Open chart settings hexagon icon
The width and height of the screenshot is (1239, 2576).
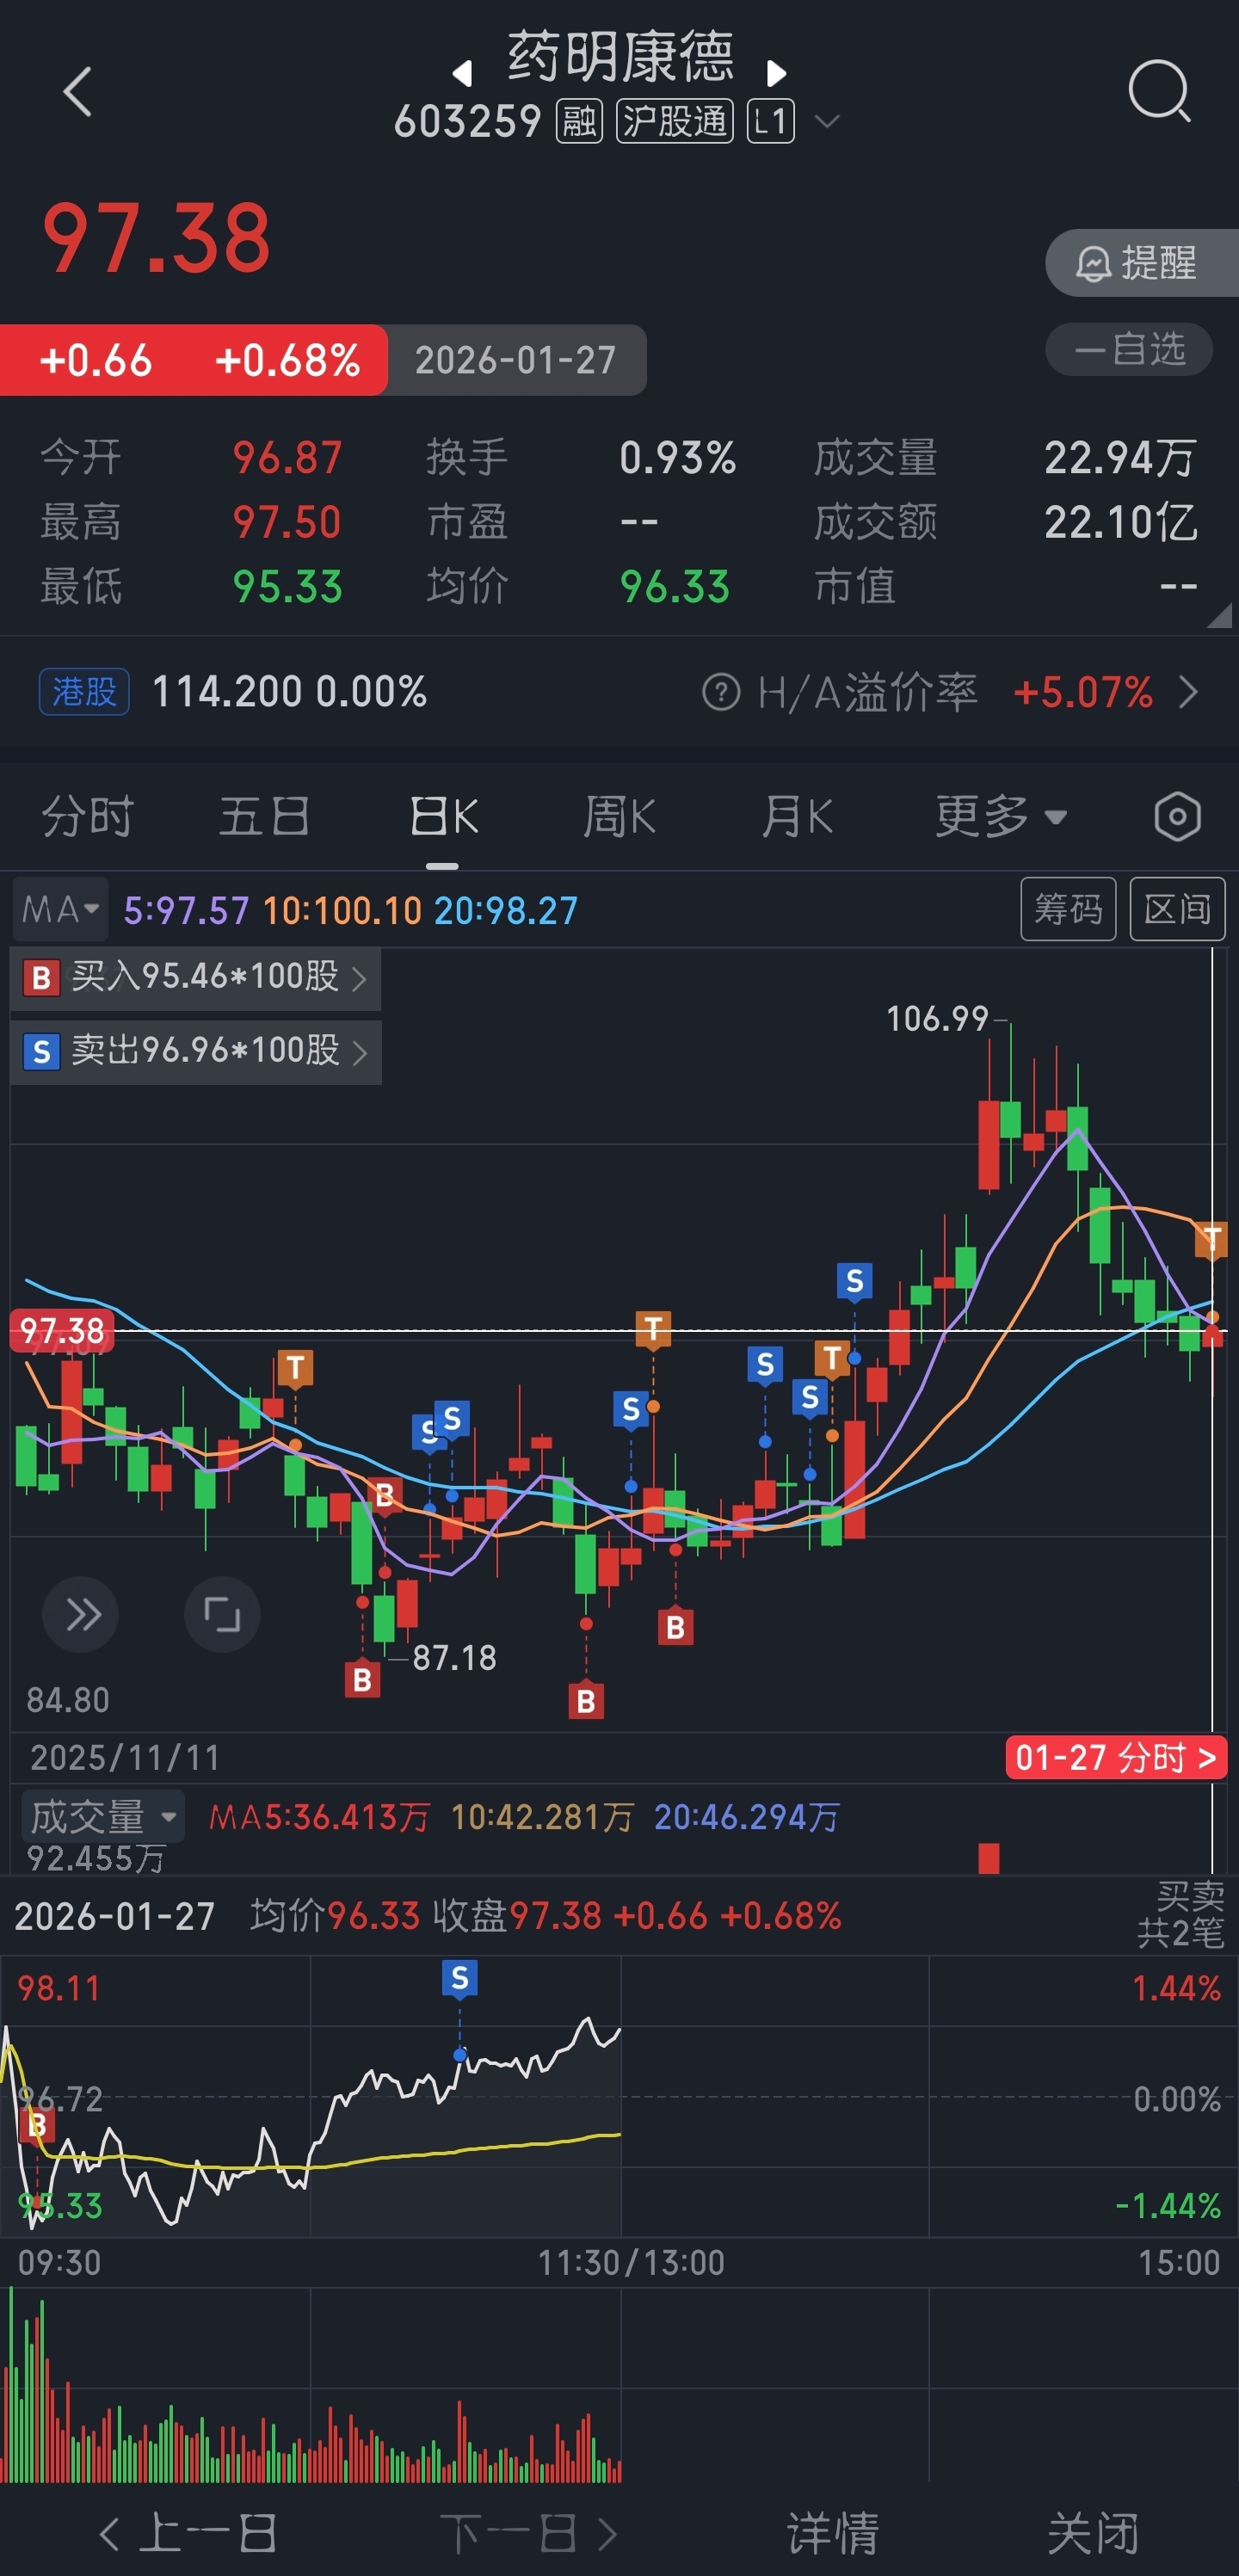coord(1177,817)
